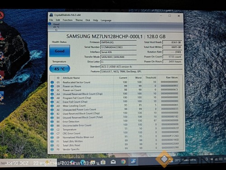
Task: Click the Attribute Name column header
Action: pos(71,78)
